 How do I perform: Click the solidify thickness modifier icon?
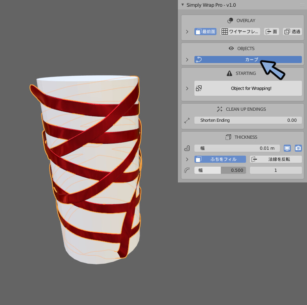[187, 148]
